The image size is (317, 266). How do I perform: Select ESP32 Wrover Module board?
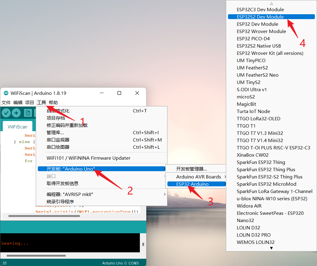pyautogui.click(x=271, y=31)
